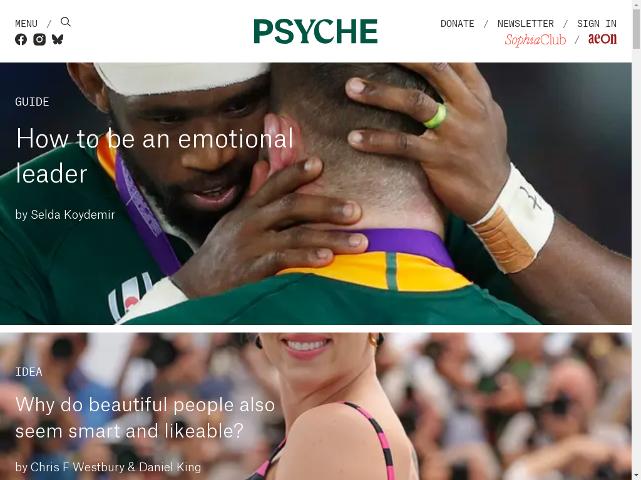Open the search magnifier icon

pos(65,22)
